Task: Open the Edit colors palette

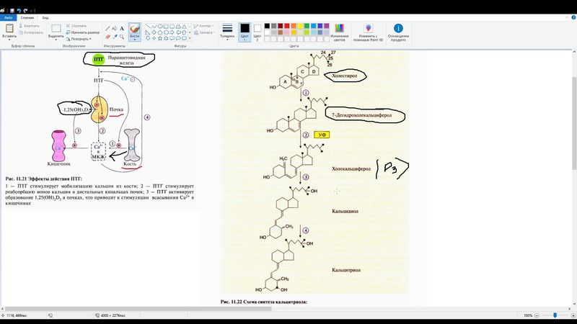Action: [x=340, y=29]
